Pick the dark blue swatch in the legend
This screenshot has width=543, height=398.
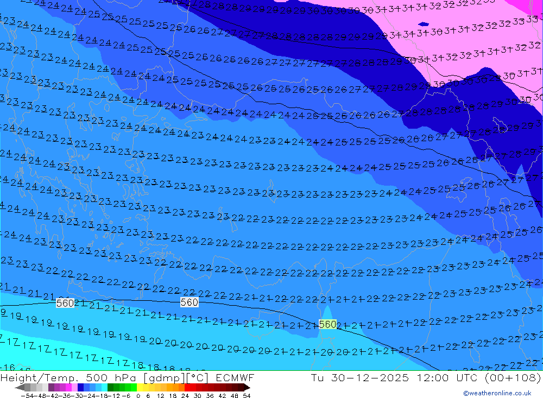(80, 388)
